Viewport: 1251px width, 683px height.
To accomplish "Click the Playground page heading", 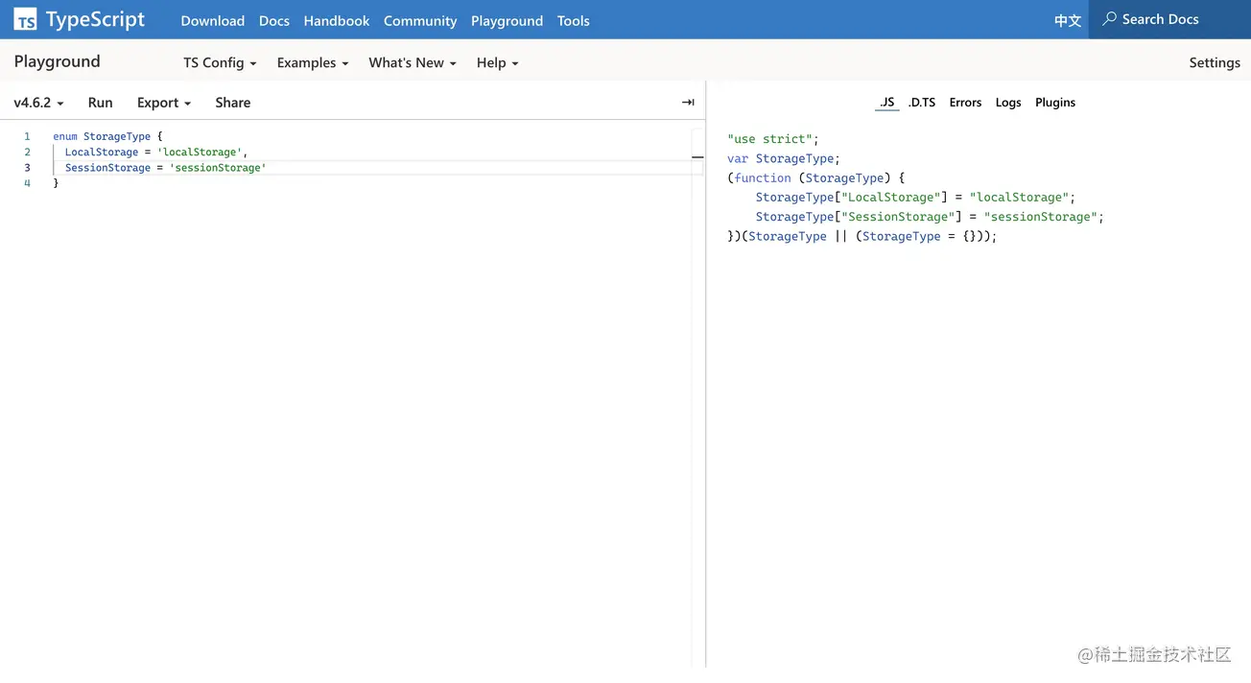I will tap(58, 61).
